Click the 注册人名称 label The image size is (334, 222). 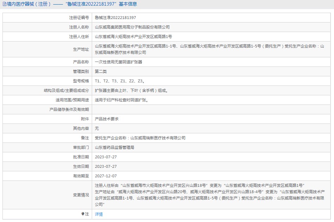(79, 27)
